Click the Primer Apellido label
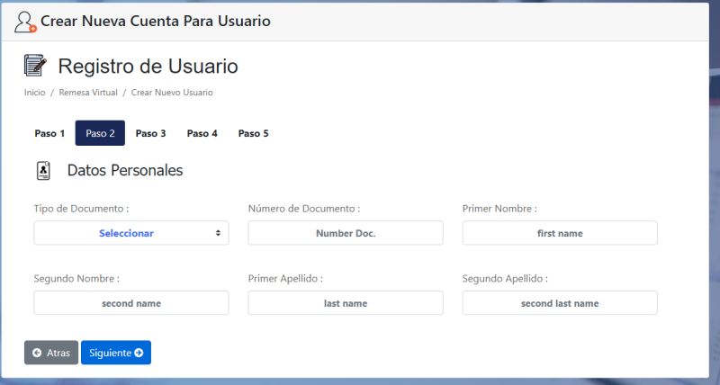720x385 pixels. (x=285, y=279)
